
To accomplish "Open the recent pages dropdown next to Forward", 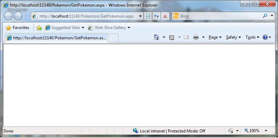I will coord(26,16).
